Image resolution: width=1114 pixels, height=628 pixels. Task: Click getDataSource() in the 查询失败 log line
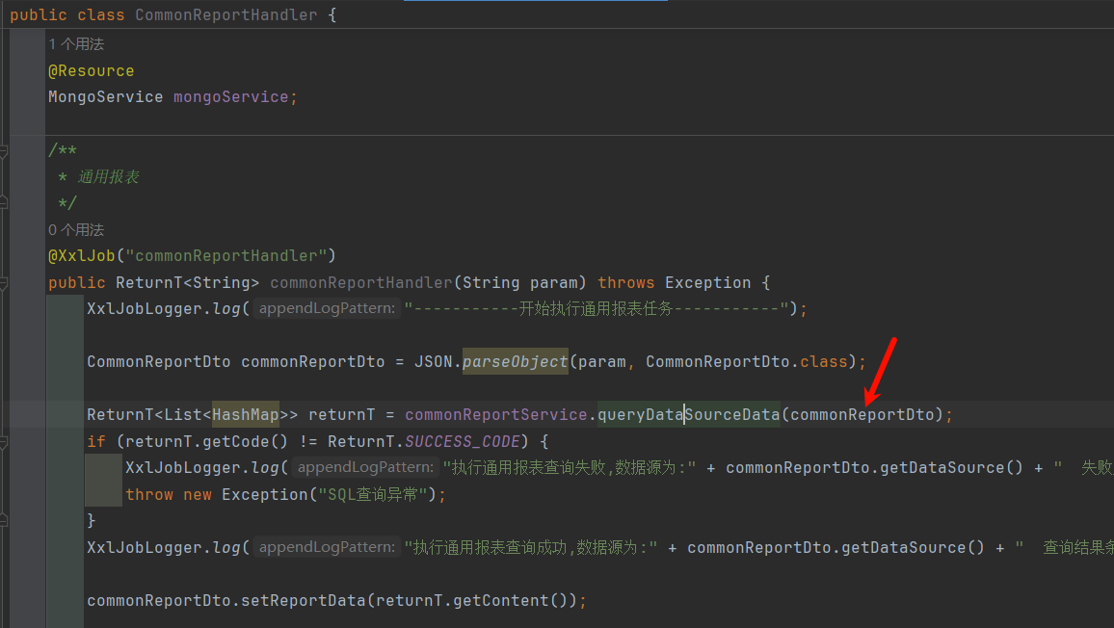point(952,467)
